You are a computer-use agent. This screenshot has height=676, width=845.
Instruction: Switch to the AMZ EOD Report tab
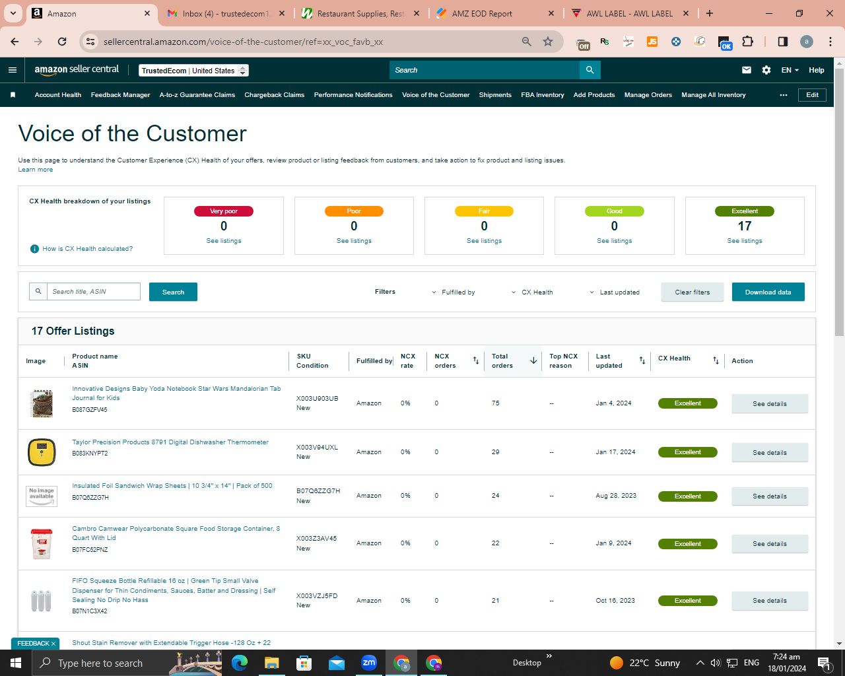495,13
